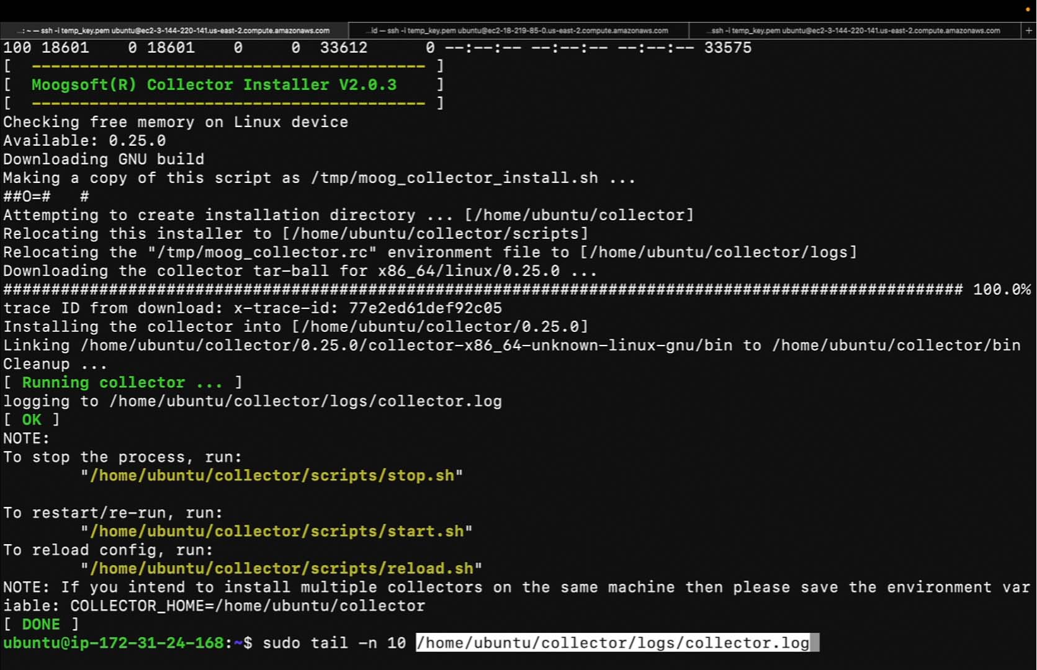Click 'Downloading the collector tar-ball' line
Viewport: 1037px width, 670px height.
click(300, 270)
